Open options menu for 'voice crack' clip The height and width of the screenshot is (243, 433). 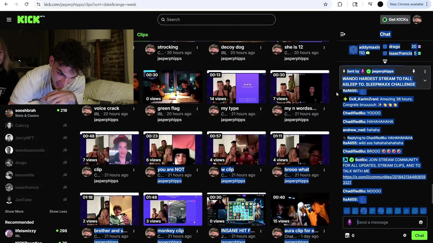coord(134,109)
